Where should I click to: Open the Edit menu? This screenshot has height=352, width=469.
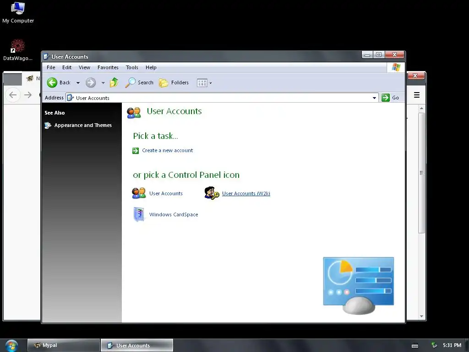point(67,67)
